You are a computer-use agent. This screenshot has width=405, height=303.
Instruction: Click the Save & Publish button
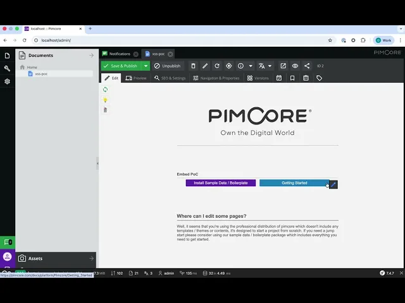point(121,66)
